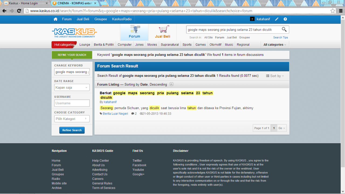Click Groupee in top blue bar

point(101,19)
